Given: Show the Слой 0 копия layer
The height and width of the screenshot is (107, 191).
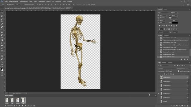Looking at the screenshot, I should click(159, 97).
